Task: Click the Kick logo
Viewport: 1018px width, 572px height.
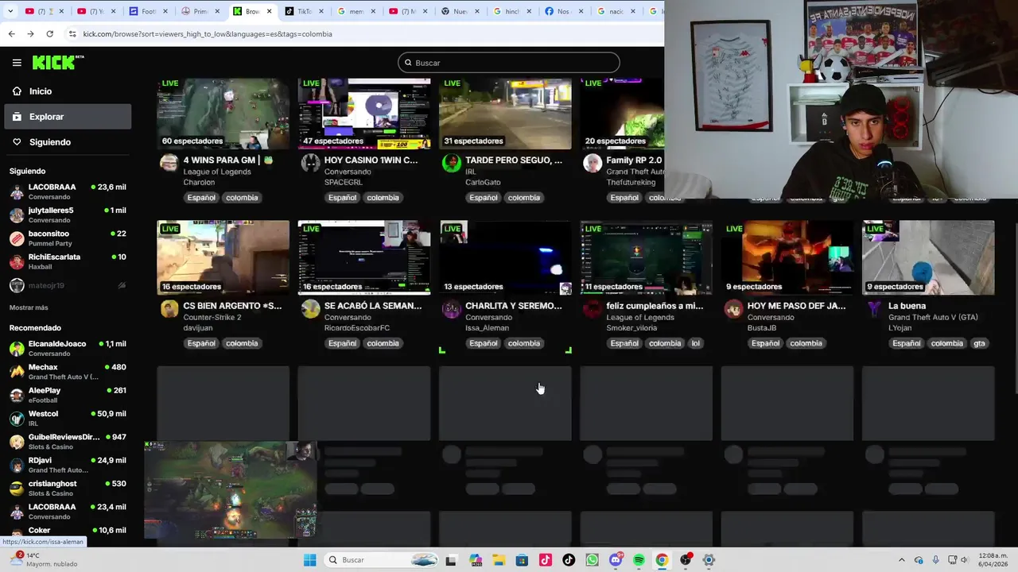Action: coord(57,62)
